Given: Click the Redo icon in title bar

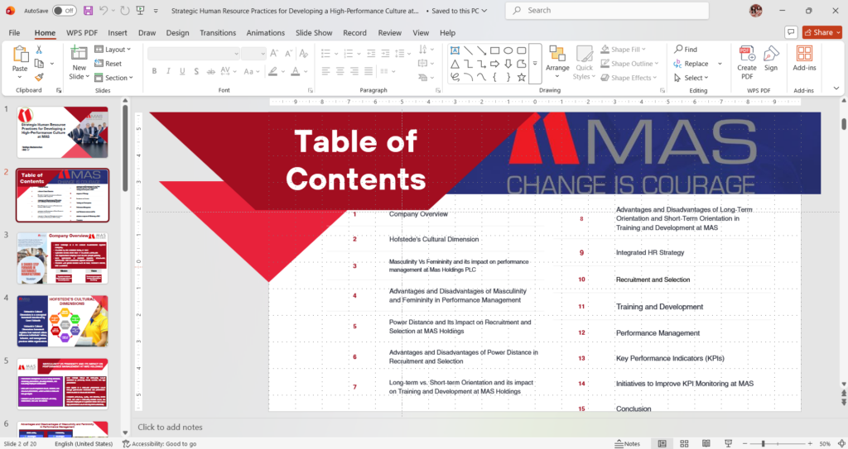Looking at the screenshot, I should tap(124, 10).
